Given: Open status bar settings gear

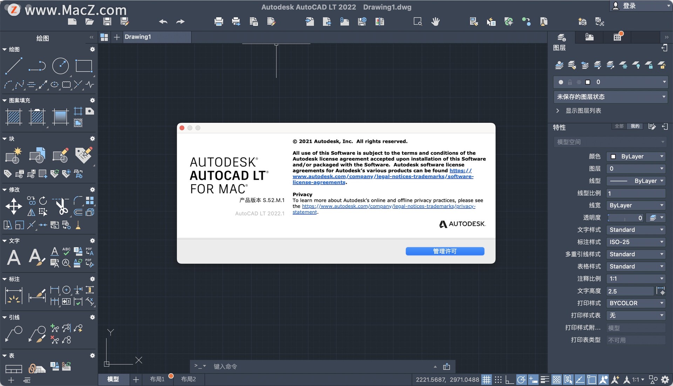Looking at the screenshot, I should pos(665,380).
